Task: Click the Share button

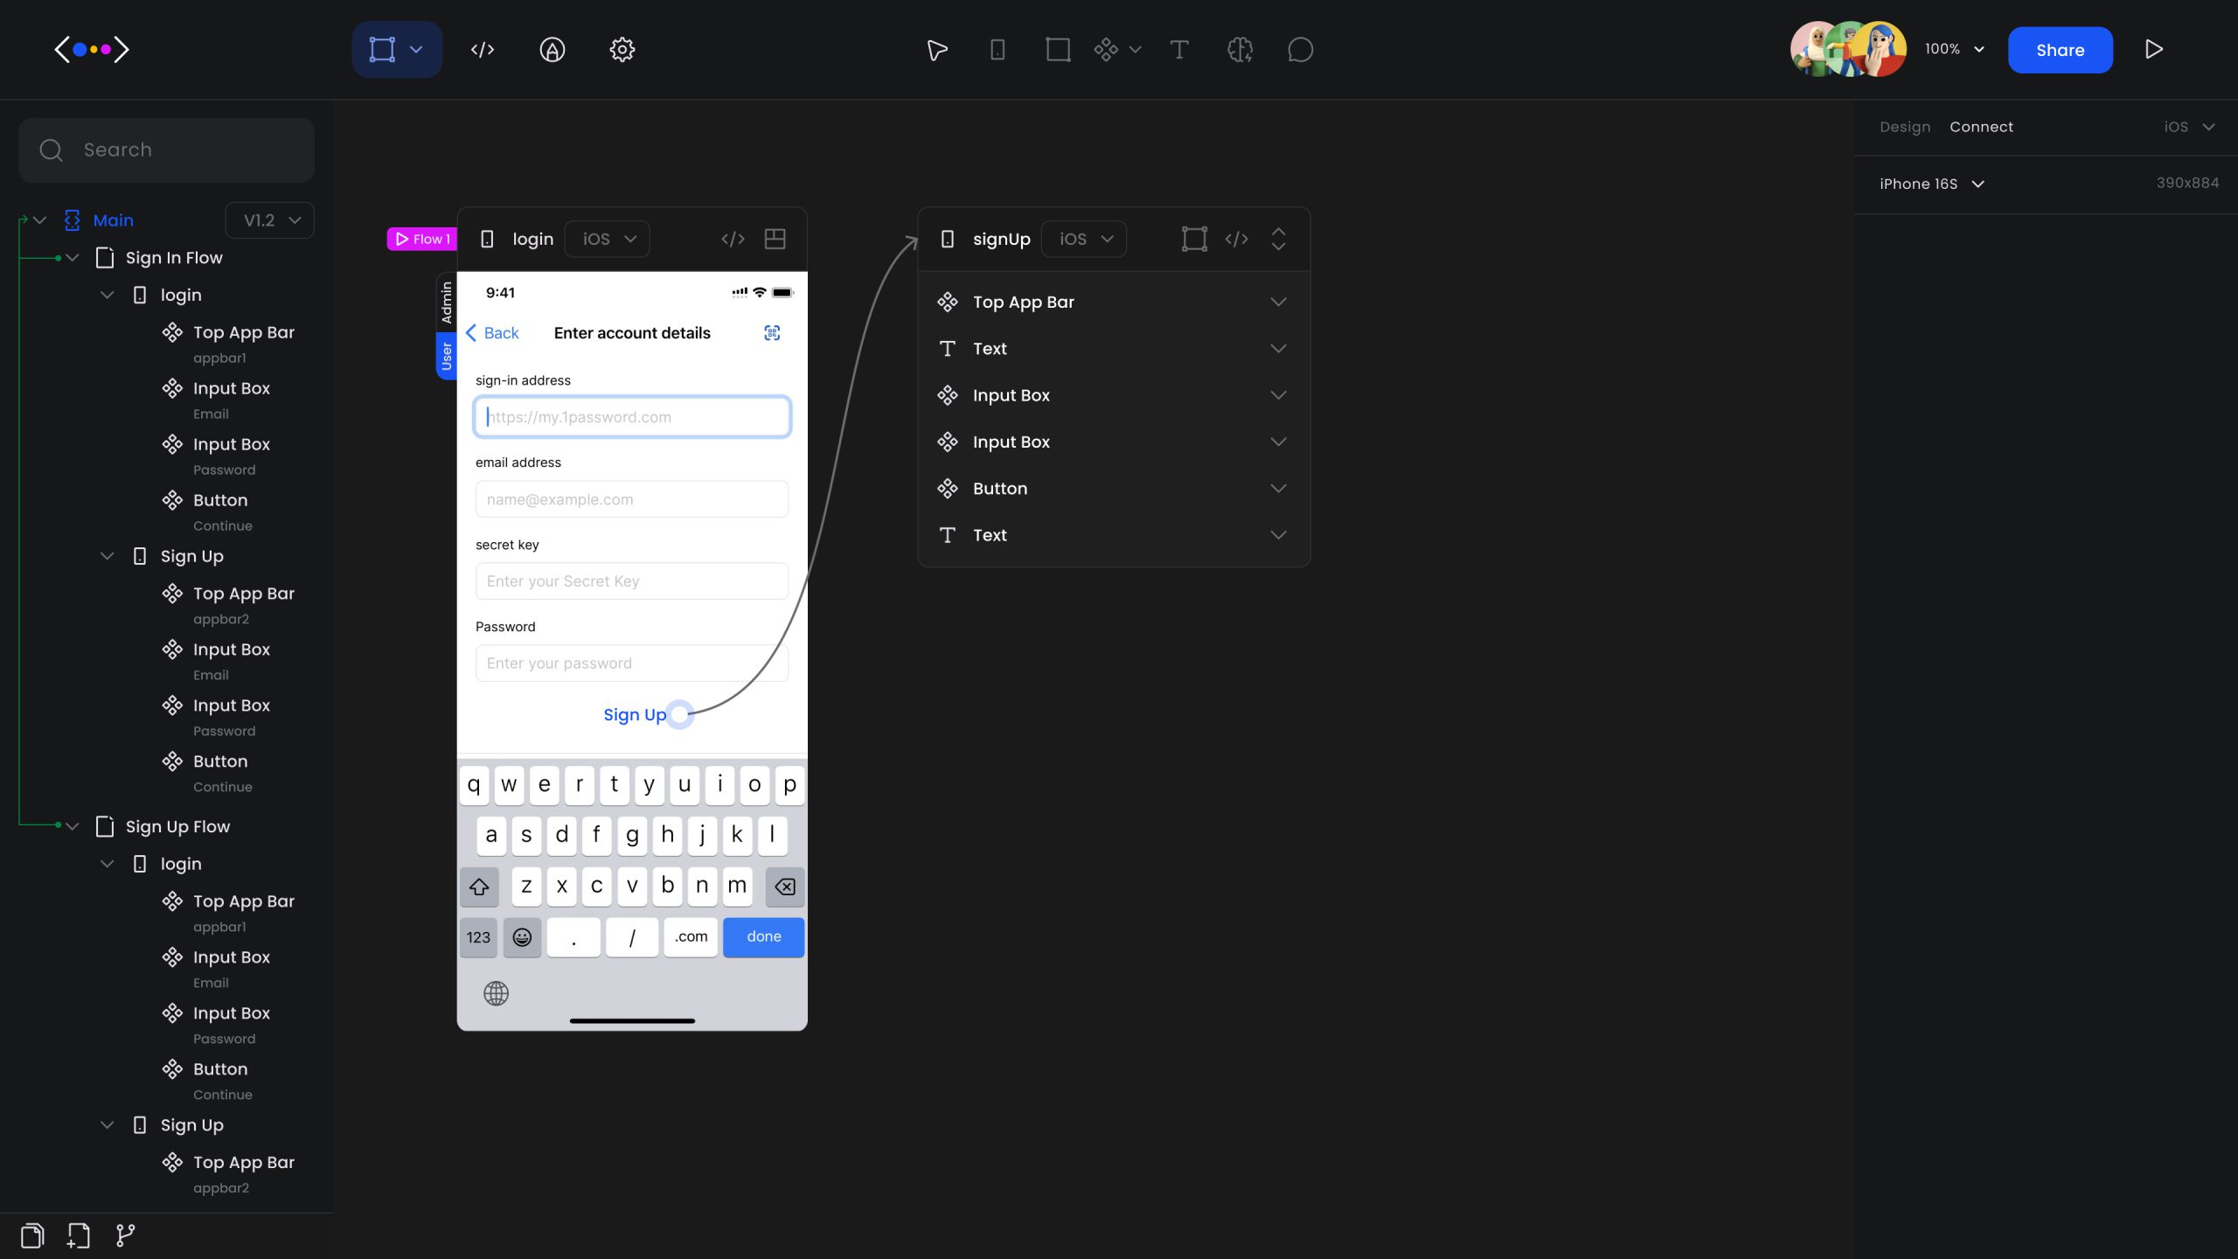Action: pos(2060,50)
